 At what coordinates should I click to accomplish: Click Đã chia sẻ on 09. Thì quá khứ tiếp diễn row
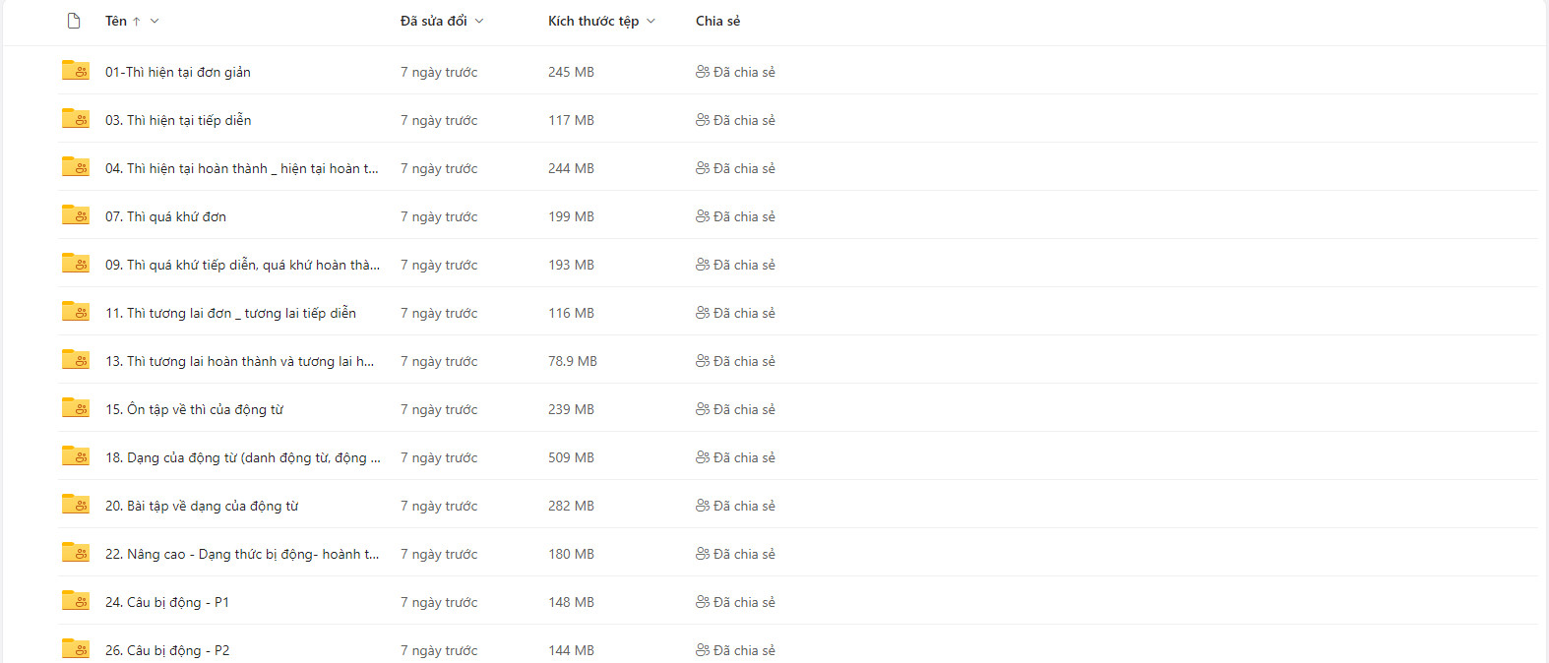point(744,265)
